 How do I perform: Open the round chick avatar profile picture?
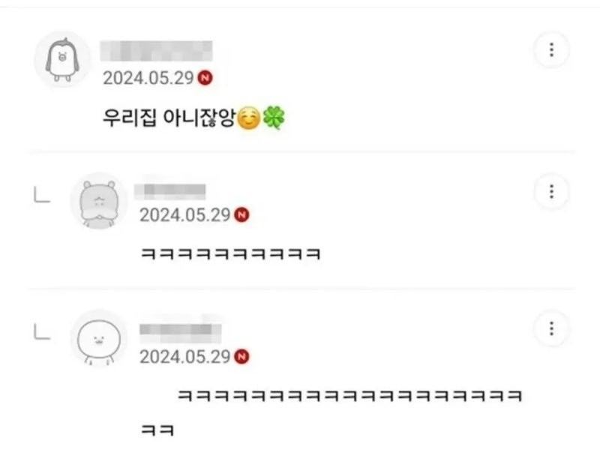tap(99, 339)
